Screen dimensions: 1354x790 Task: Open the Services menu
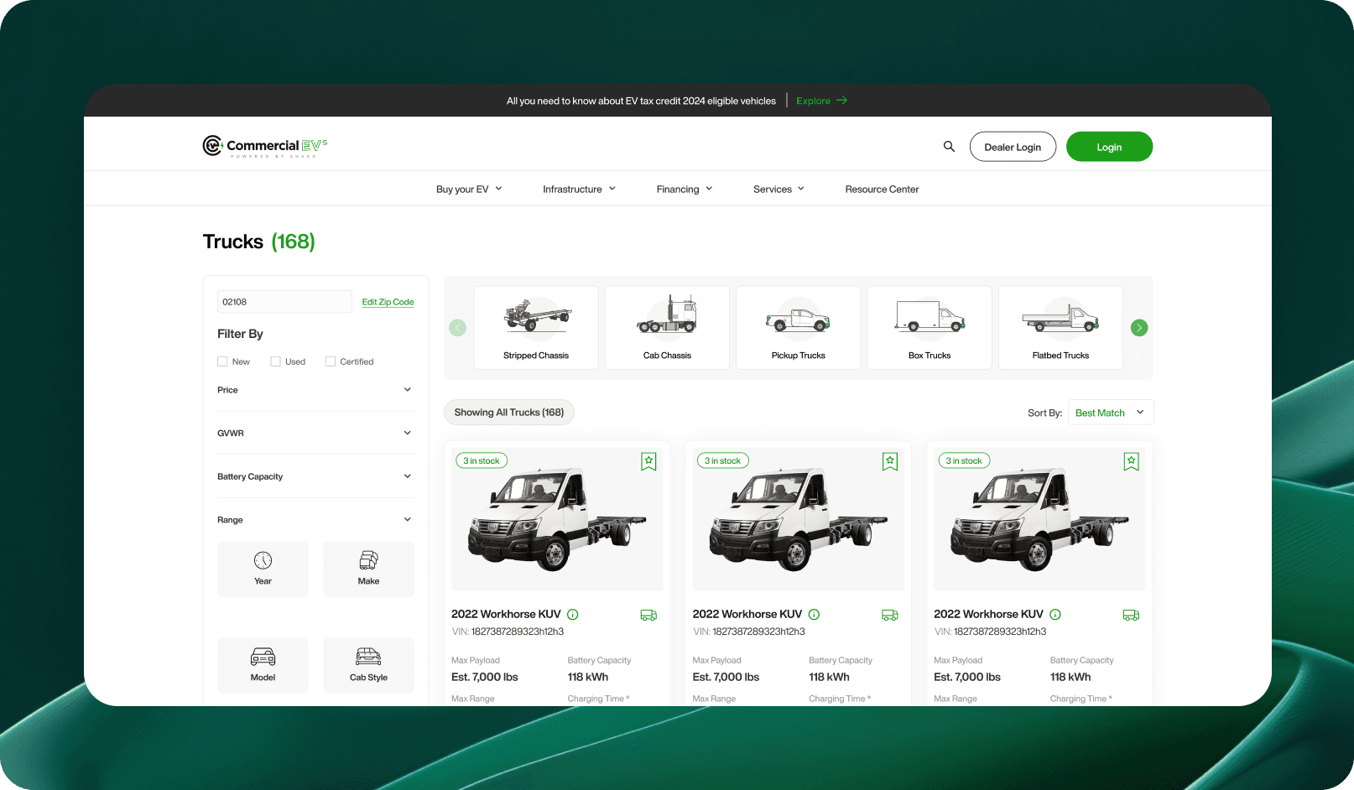click(779, 190)
